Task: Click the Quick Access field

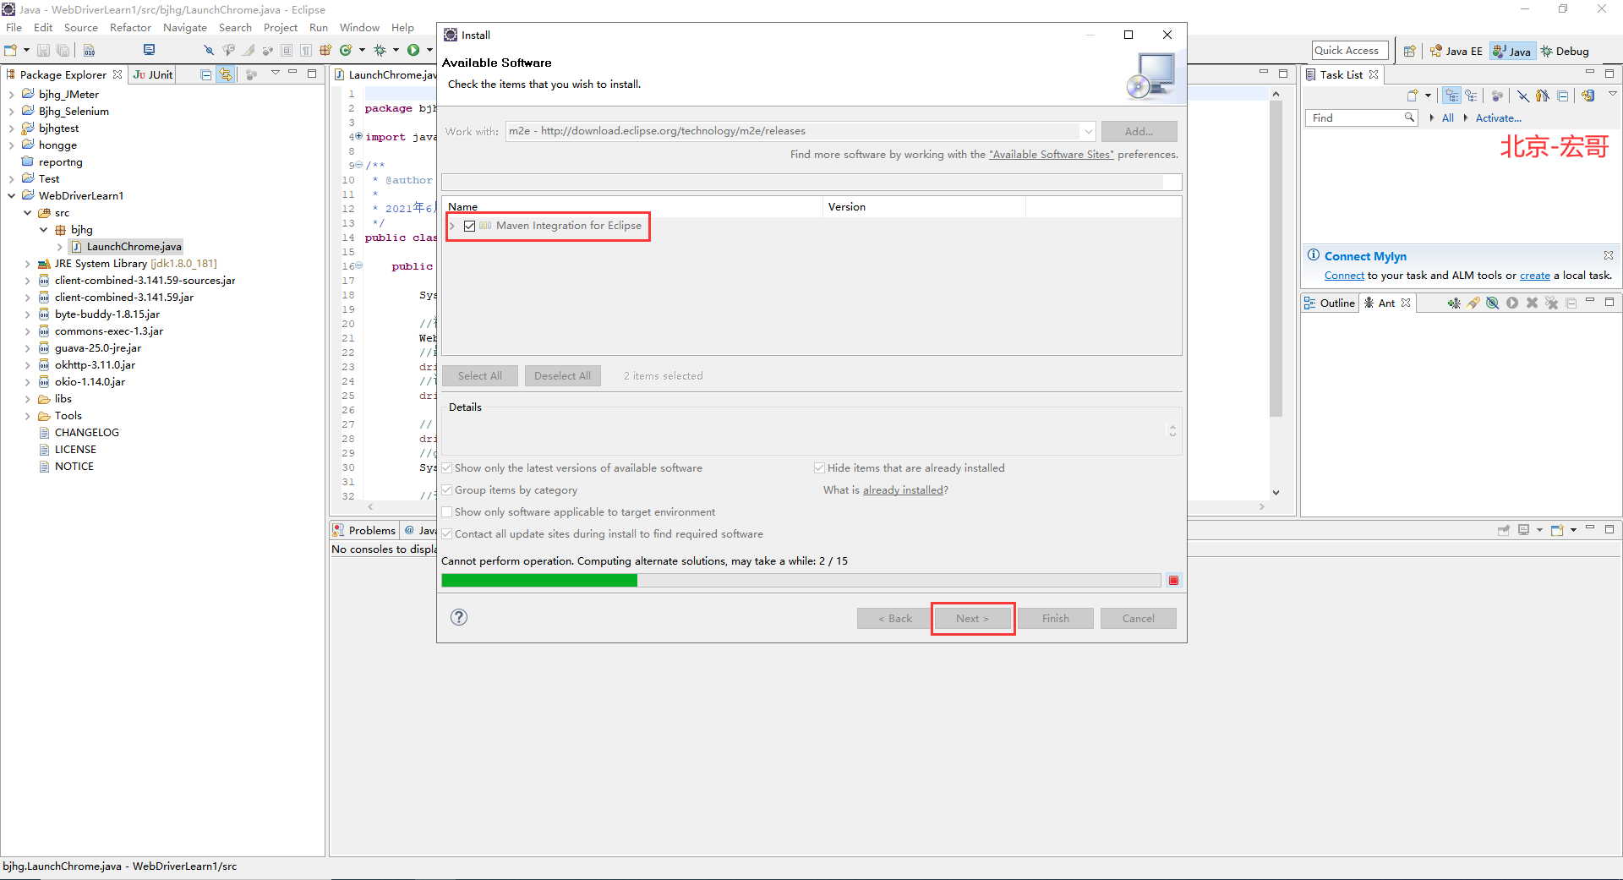Action: click(1350, 51)
